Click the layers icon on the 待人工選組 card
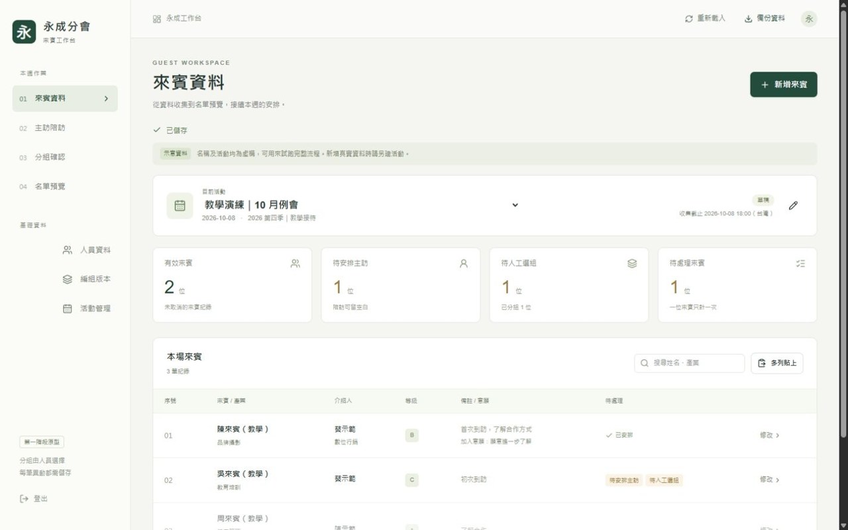This screenshot has height=530, width=848. [632, 264]
